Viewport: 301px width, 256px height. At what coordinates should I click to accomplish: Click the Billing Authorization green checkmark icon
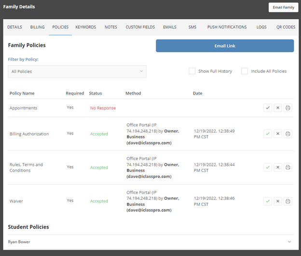point(268,134)
